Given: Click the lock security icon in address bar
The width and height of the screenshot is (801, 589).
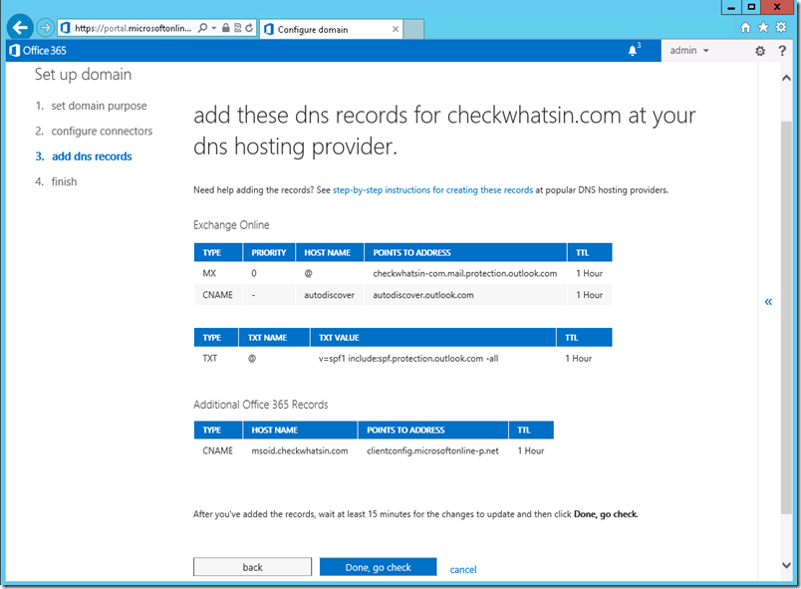Looking at the screenshot, I should 226,28.
